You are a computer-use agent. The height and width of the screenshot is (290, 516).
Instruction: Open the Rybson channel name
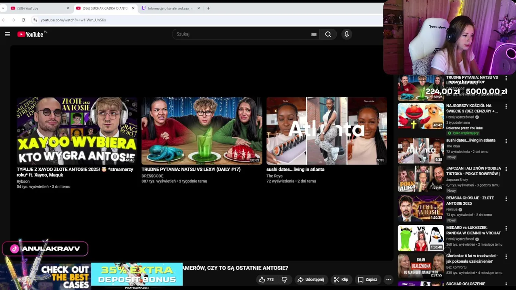pyautogui.click(x=23, y=182)
